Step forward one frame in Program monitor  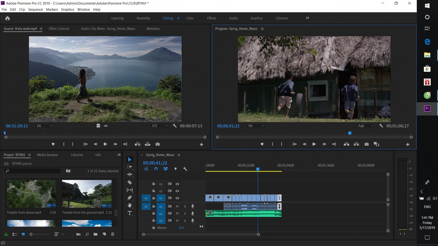[x=324, y=144]
